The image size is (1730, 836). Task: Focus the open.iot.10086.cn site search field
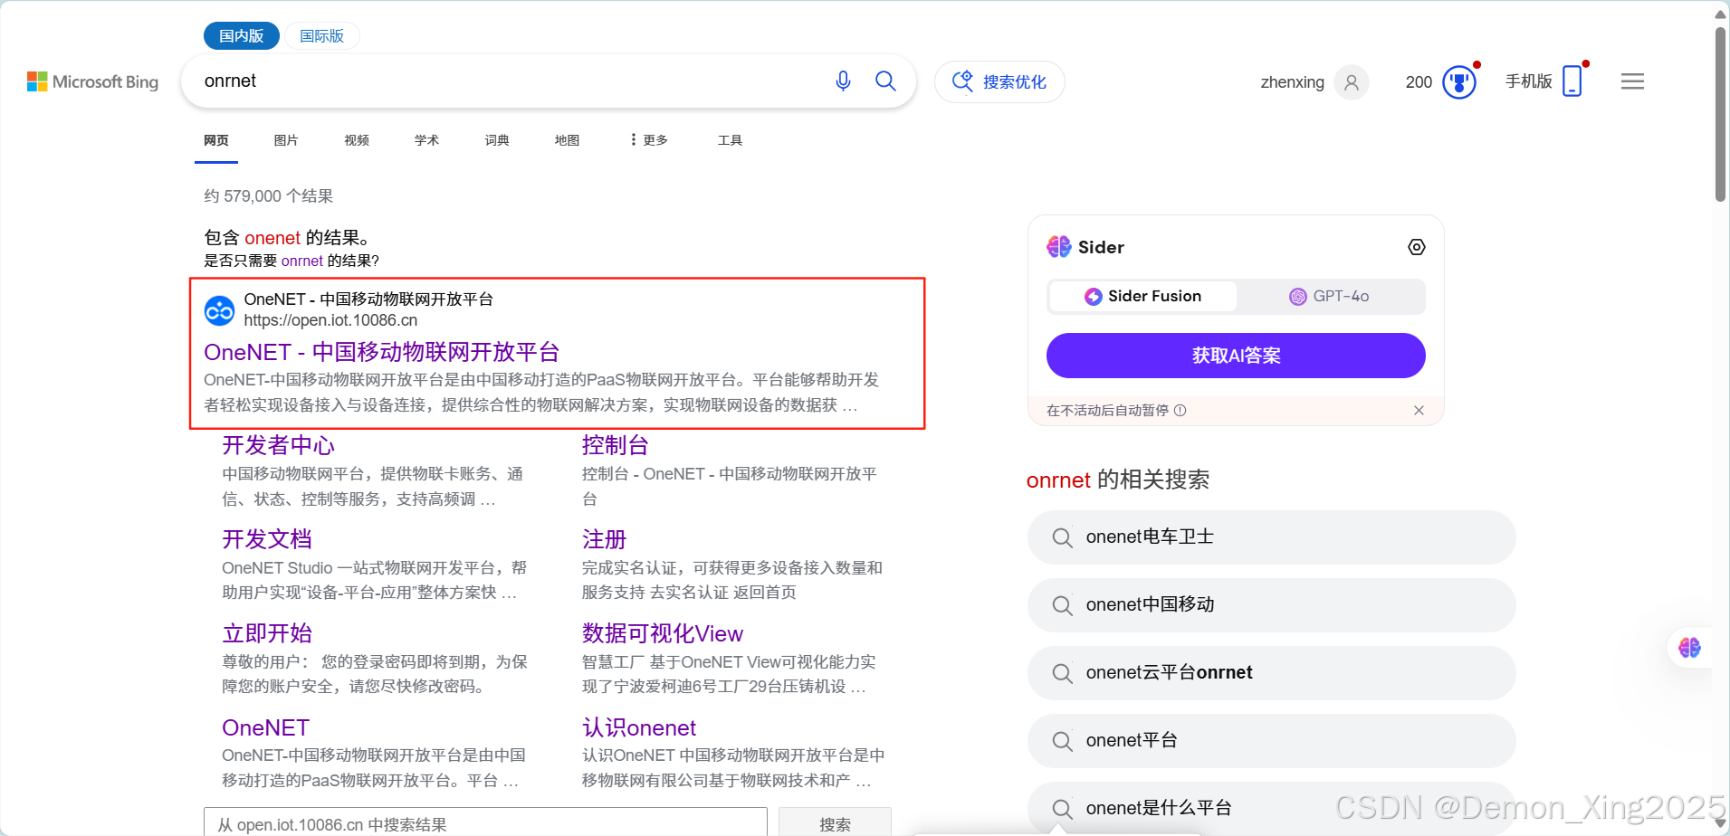click(485, 823)
